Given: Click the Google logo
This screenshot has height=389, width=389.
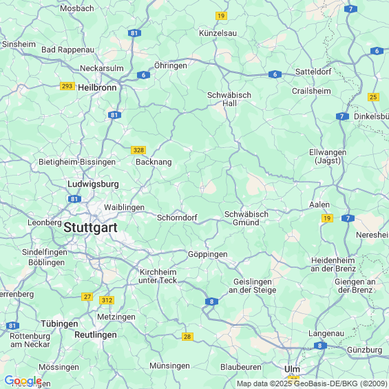Looking at the screenshot, I should [x=23, y=381].
